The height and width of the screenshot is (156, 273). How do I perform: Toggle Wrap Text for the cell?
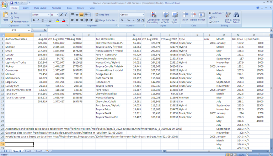coord(102,15)
